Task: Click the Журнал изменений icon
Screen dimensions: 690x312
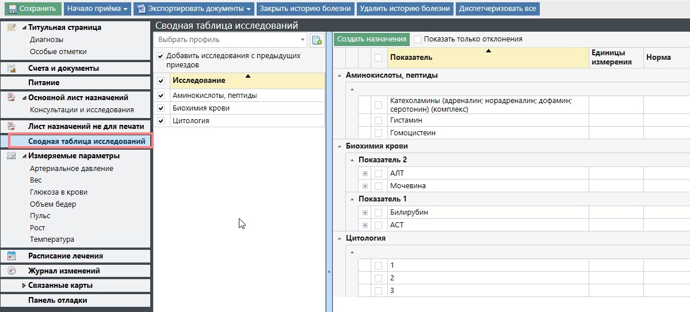Action: pos(12,271)
